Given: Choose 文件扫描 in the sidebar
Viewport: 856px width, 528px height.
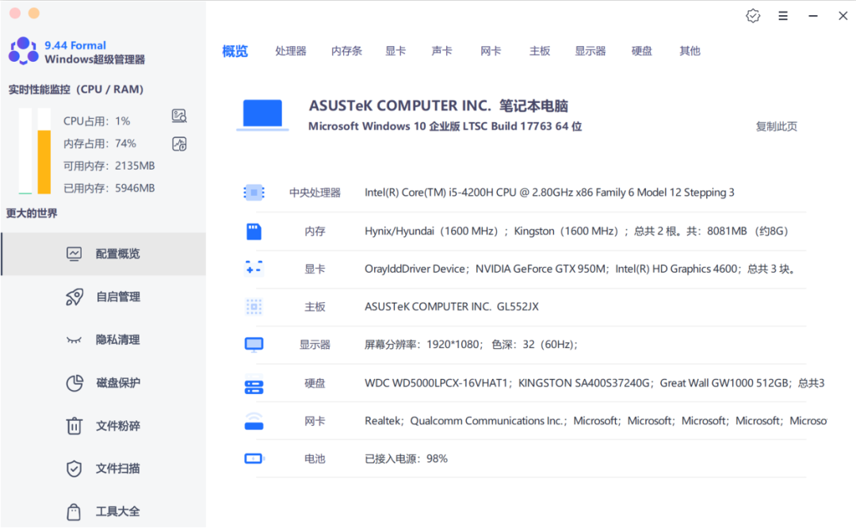Looking at the screenshot, I should [x=104, y=469].
